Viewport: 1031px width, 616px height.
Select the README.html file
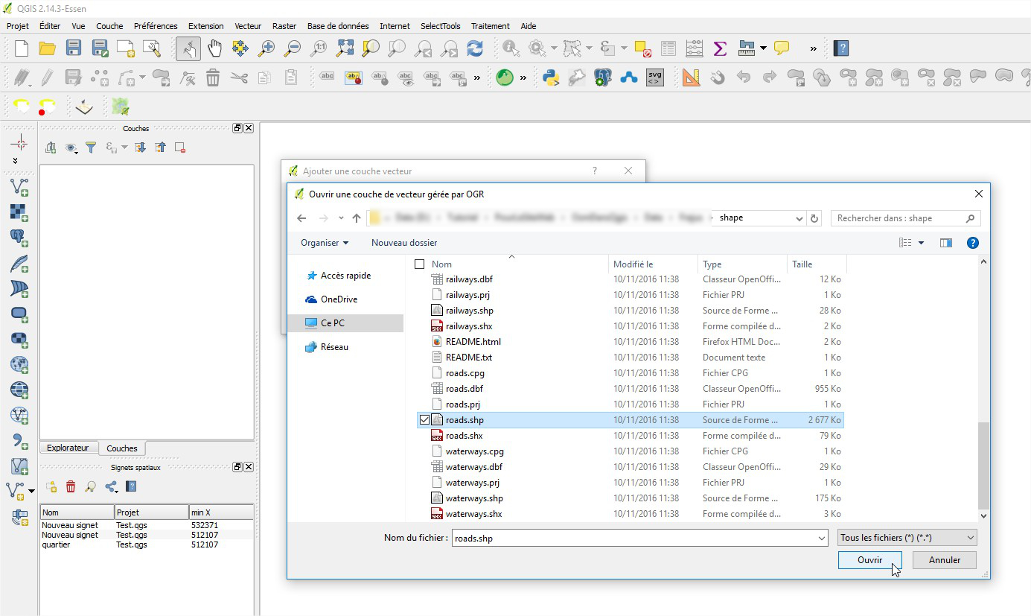click(473, 342)
